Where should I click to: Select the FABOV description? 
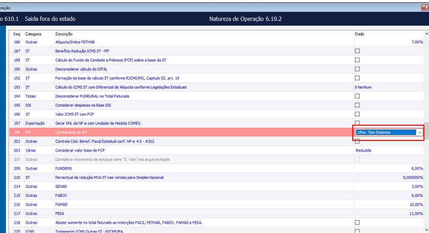point(61,196)
